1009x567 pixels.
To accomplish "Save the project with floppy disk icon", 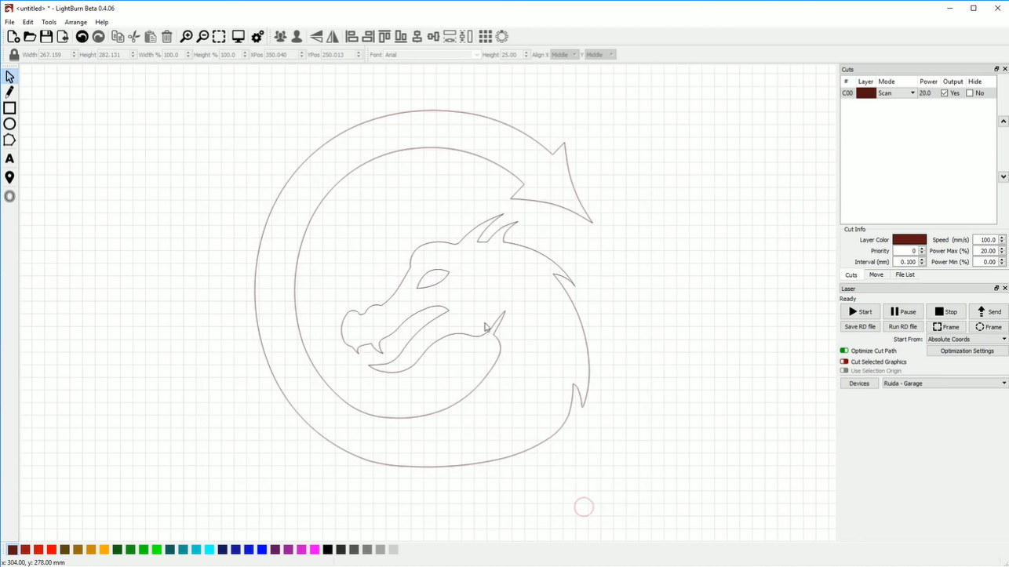I will point(46,37).
